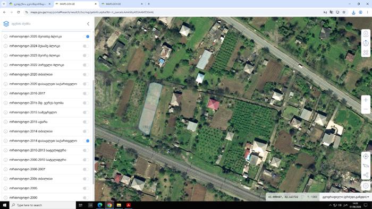Click the Orthophoto 2000 layer name
The image size is (372, 209).
(23, 198)
